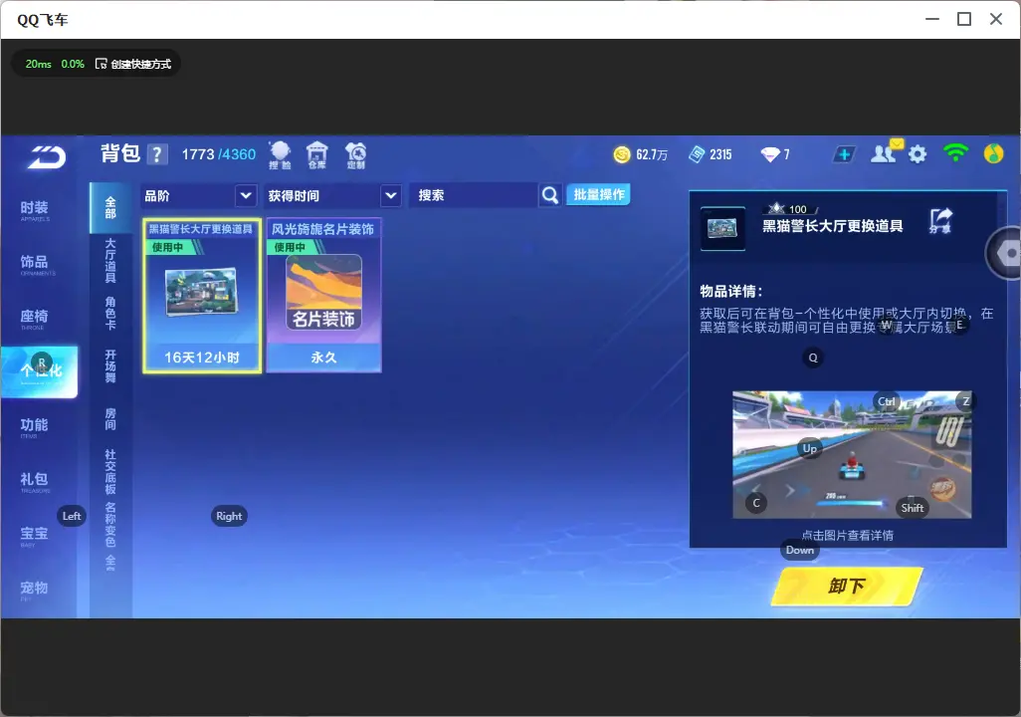Search with the magnifier icon
This screenshot has height=717, width=1021.
(550, 195)
